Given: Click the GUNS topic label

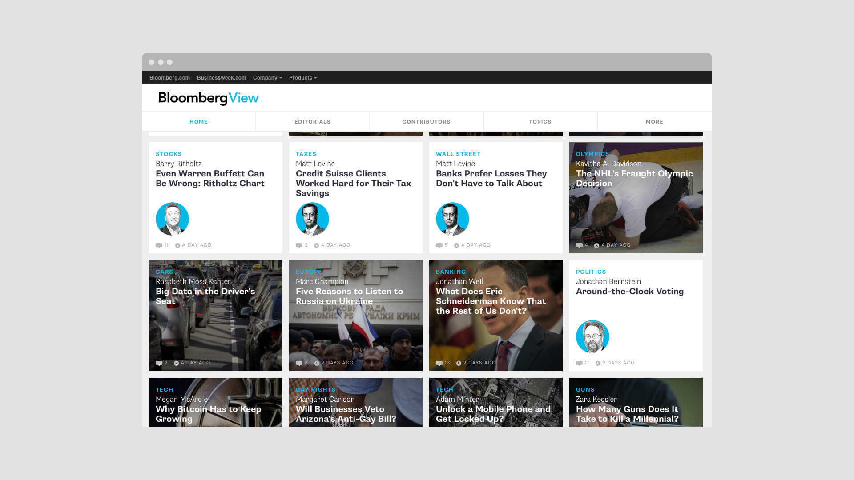Looking at the screenshot, I should coord(585,390).
